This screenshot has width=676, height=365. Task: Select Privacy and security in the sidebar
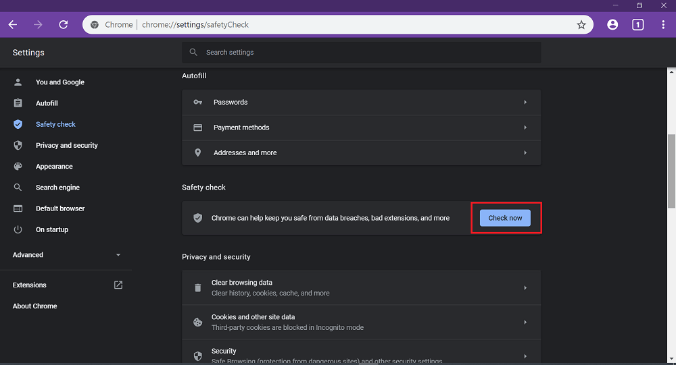coord(67,146)
